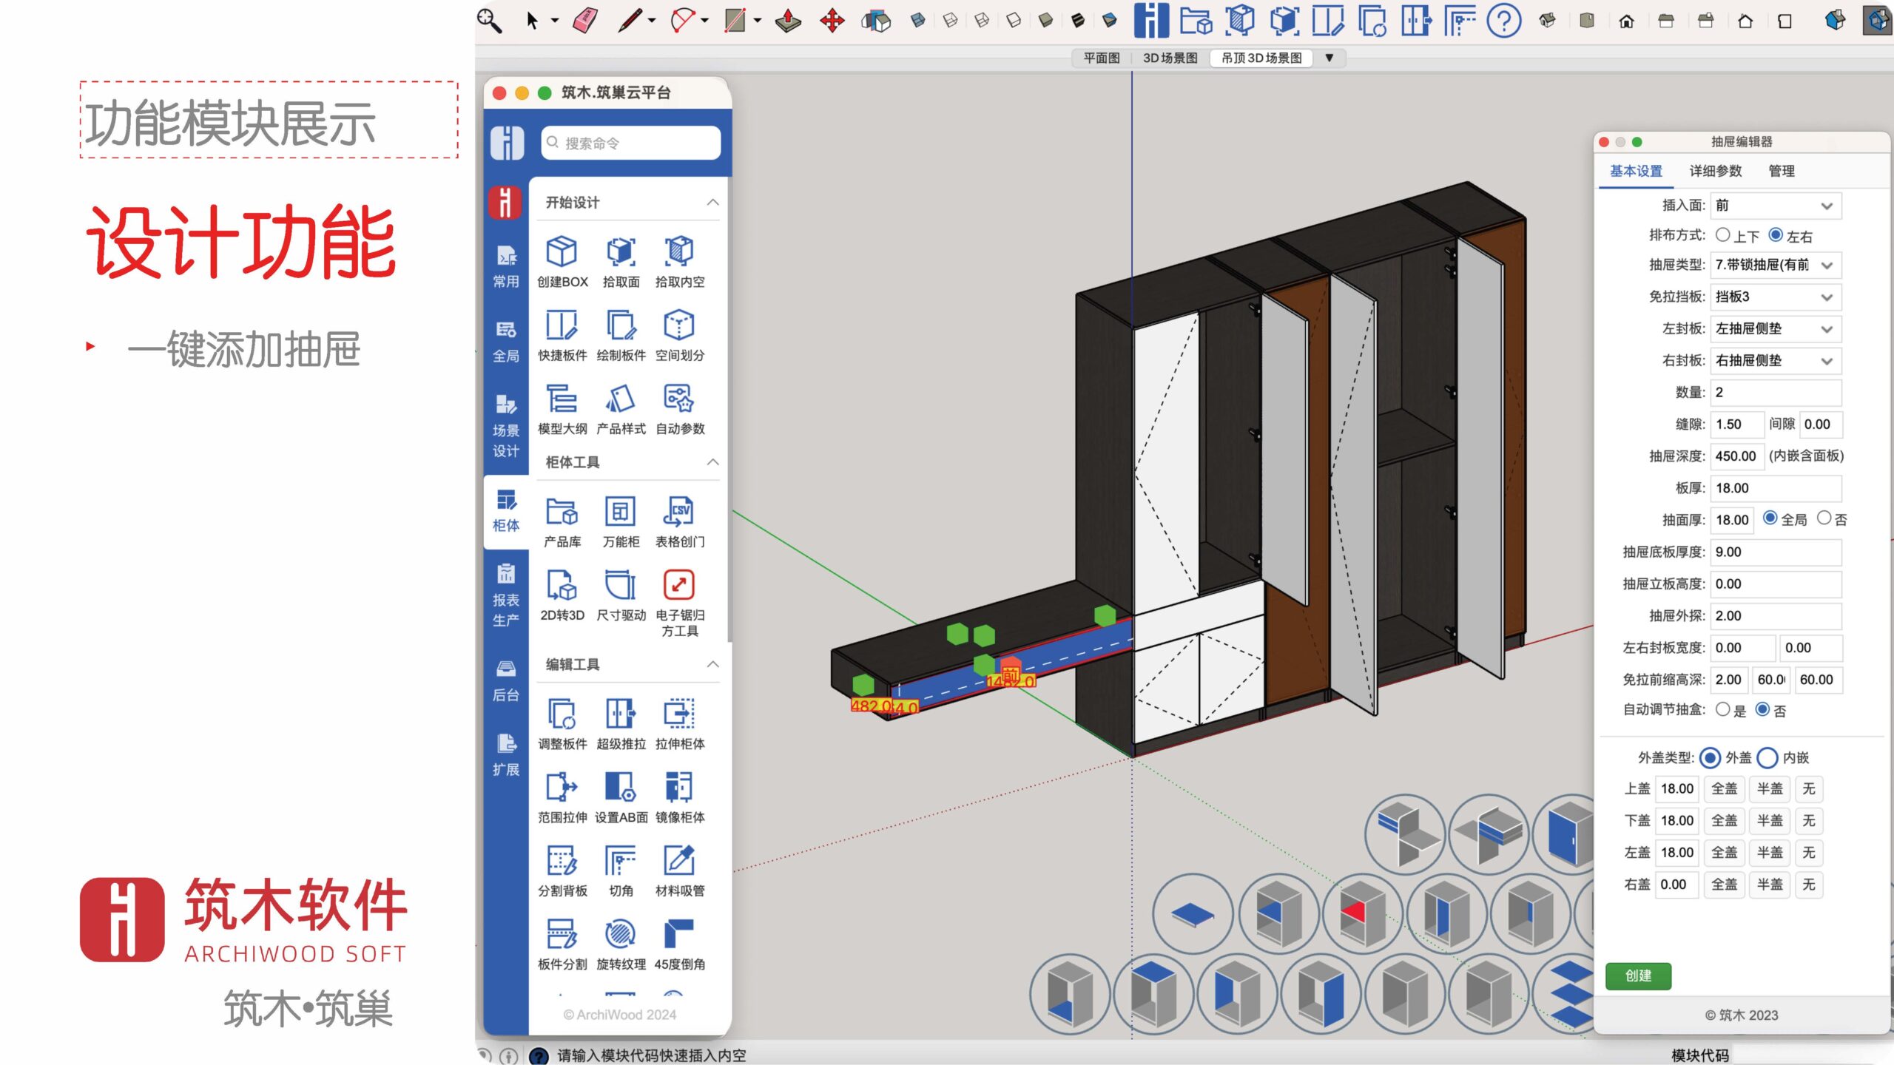1894x1065 pixels.
Task: Choose 内嵌 cover type option
Action: click(1767, 757)
